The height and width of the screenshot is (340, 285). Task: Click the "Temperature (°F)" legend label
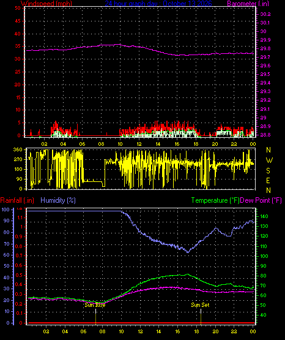pos(215,200)
